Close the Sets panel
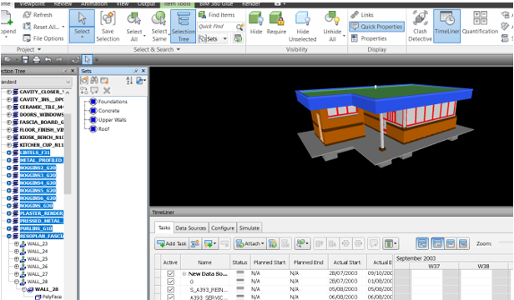This screenshot has height=300, width=514. tap(144, 71)
